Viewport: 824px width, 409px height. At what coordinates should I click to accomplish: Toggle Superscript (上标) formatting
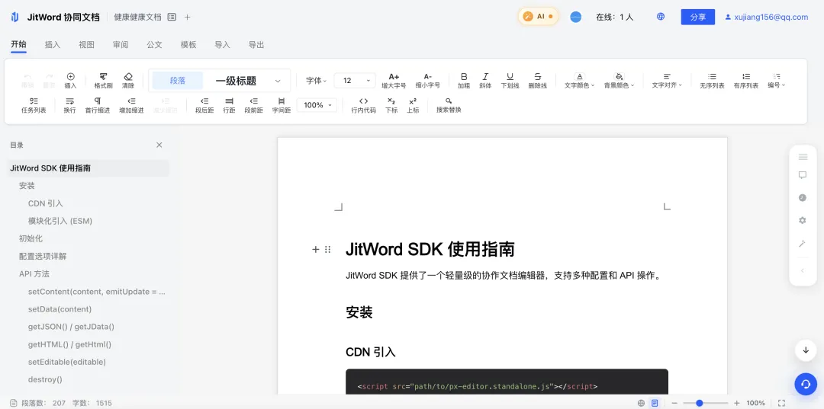[413, 105]
